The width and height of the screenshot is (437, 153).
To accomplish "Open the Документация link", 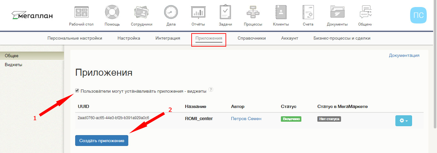I will (404, 55).
